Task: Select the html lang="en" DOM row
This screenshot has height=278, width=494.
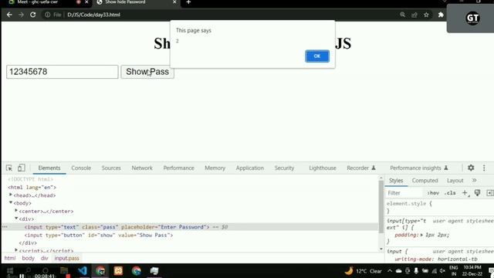Action: click(x=191, y=187)
